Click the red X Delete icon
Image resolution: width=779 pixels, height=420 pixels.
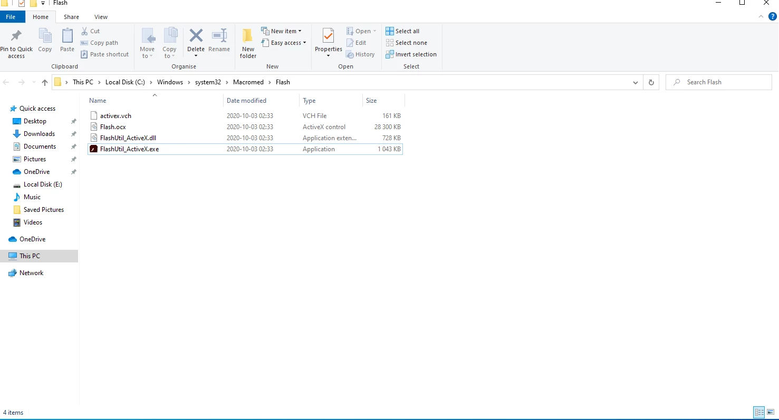coord(196,36)
